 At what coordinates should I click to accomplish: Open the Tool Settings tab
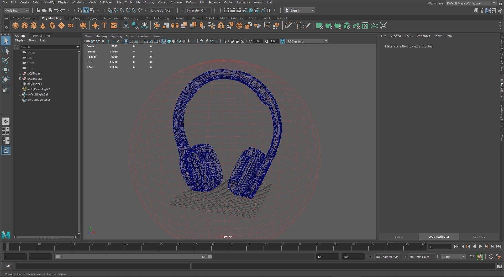(41, 36)
